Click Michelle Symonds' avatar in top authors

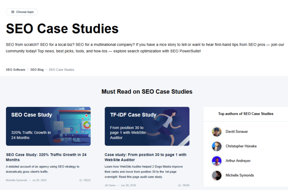click(217, 175)
